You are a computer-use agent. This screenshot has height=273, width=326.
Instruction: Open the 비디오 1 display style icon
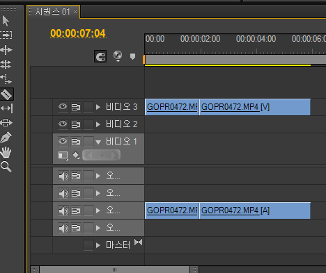(x=63, y=156)
